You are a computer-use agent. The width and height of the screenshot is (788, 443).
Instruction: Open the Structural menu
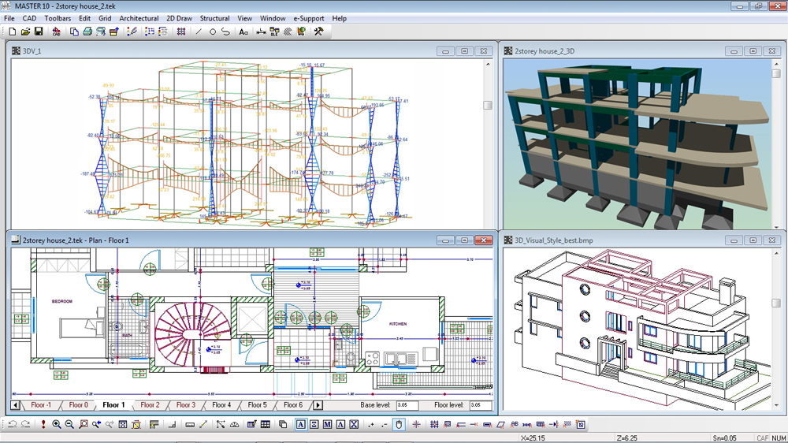pos(214,18)
